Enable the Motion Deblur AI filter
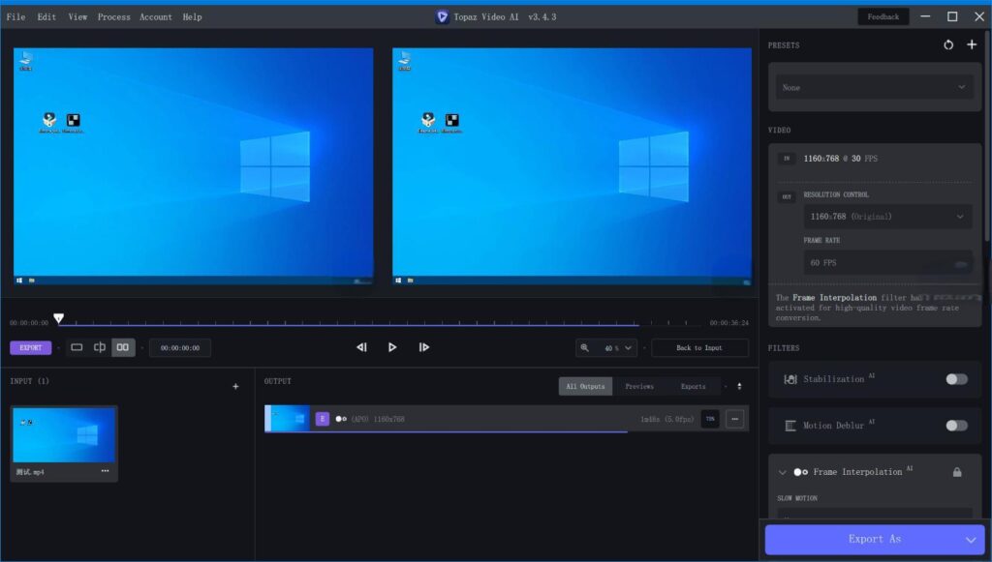 tap(957, 426)
